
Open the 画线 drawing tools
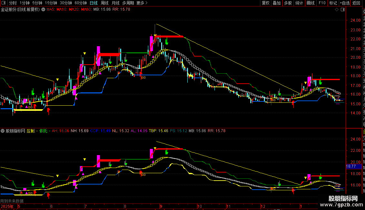tap(310, 3)
